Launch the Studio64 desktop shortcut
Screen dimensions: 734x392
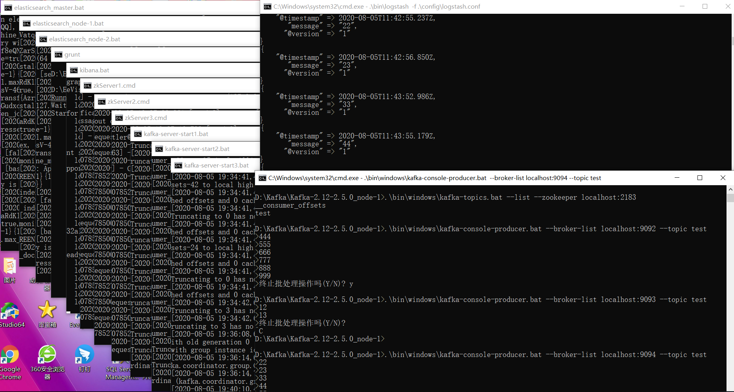(10, 313)
